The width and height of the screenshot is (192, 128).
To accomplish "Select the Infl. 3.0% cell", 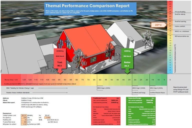I will tap(48, 117).
